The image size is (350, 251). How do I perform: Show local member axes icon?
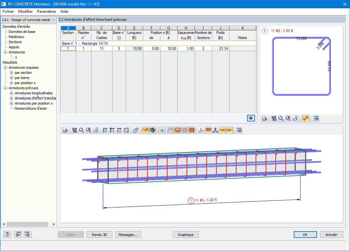point(201,130)
